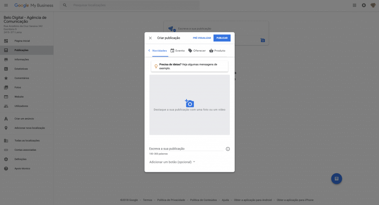The height and width of the screenshot is (205, 379).
Task: Click the lightbulb ideas icon
Action: tap(156, 66)
